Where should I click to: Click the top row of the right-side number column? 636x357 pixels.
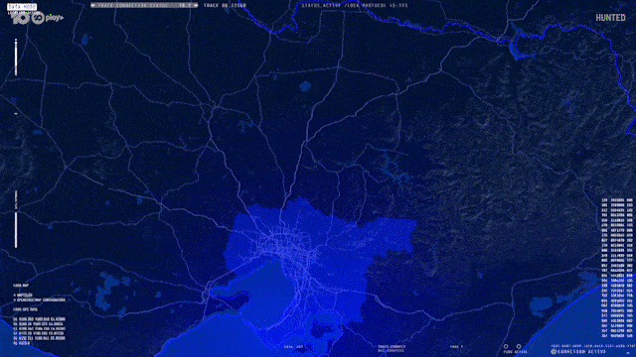click(x=616, y=200)
